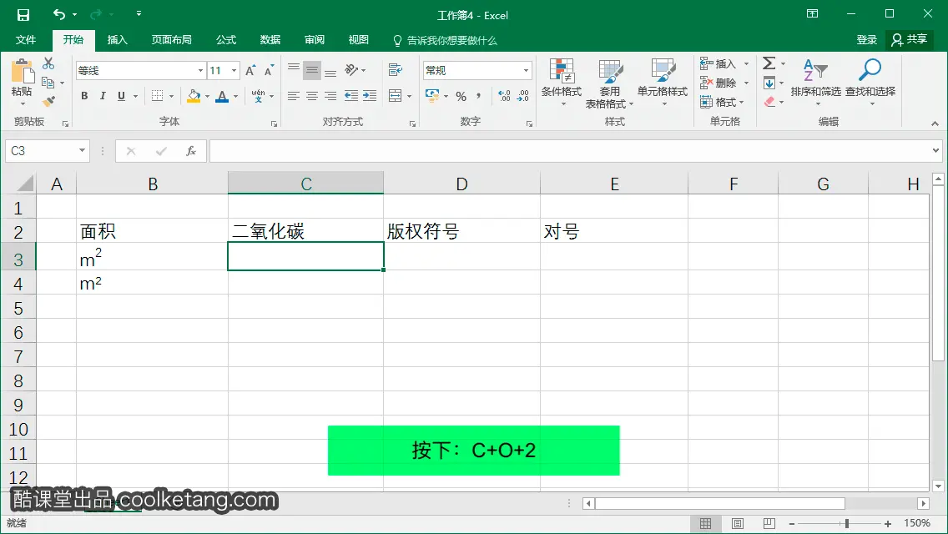Increase font size with the larger A

tap(250, 70)
